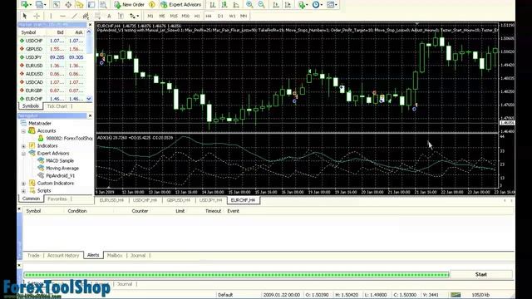The width and height of the screenshot is (532, 299).
Task: Click the zoom out magnifier icon
Action: [x=261, y=5]
